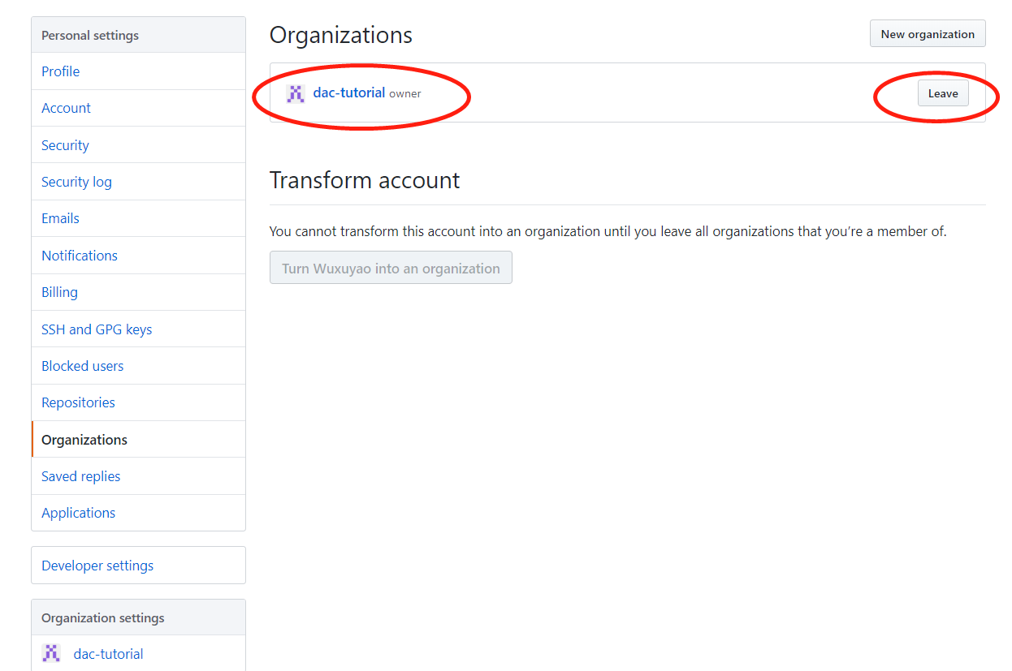Open Developer settings
The image size is (1012, 671).
point(97,566)
